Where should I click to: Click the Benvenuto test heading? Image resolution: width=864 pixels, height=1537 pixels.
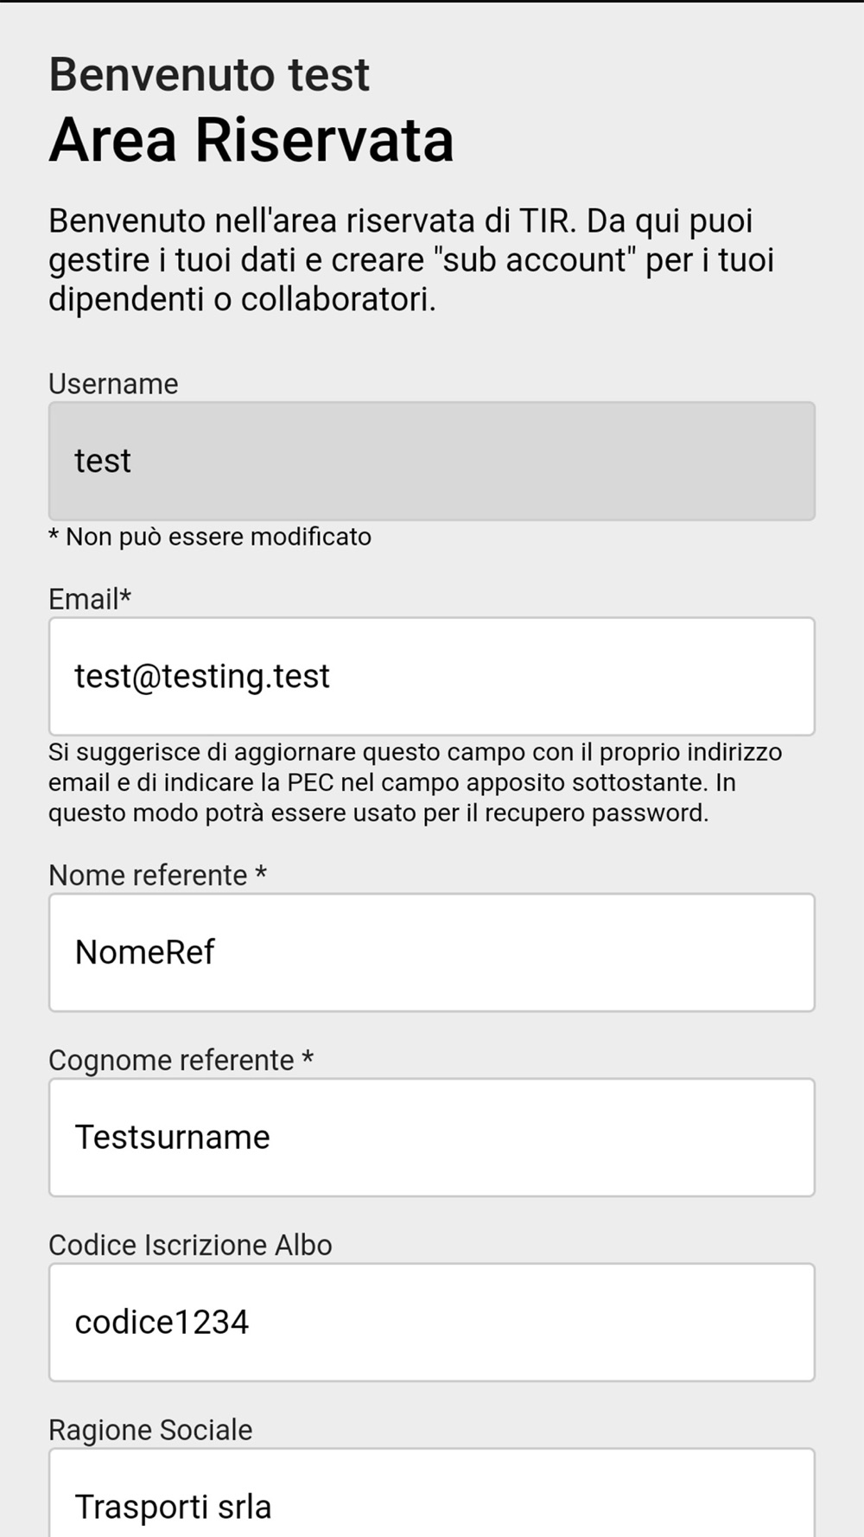pos(209,74)
